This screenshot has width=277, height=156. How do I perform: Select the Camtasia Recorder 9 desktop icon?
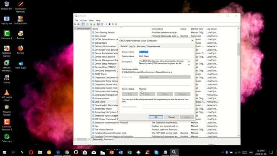(7, 125)
